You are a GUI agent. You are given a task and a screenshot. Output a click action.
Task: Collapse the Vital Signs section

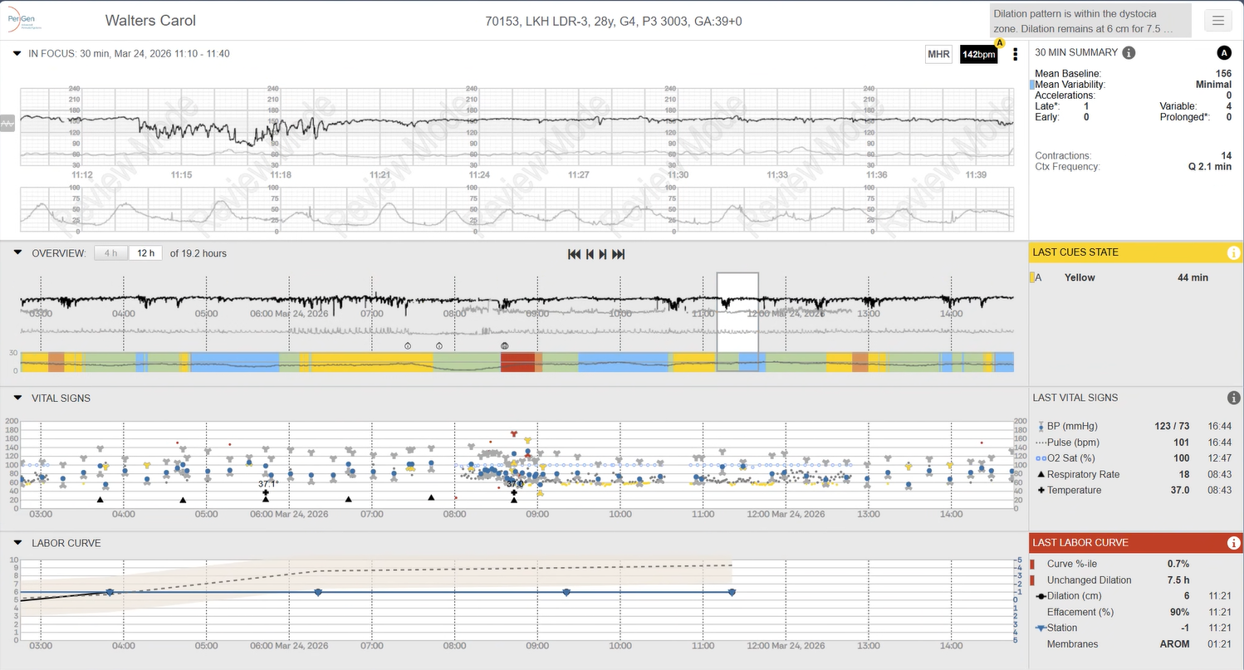(x=17, y=399)
